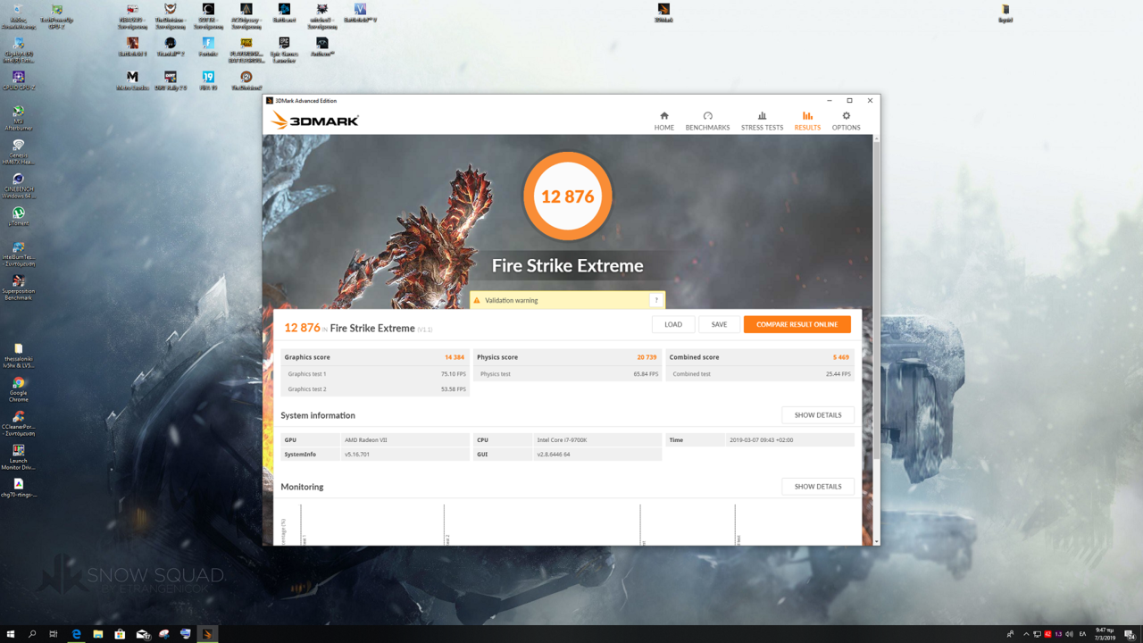Image resolution: width=1143 pixels, height=643 pixels.
Task: Launch Microsoft Edge from taskbar
Action: (x=77, y=634)
